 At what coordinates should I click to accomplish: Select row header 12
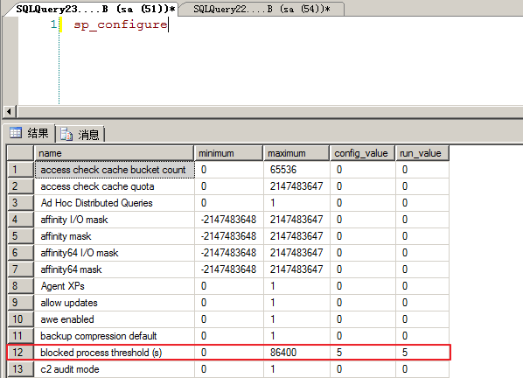coord(21,353)
